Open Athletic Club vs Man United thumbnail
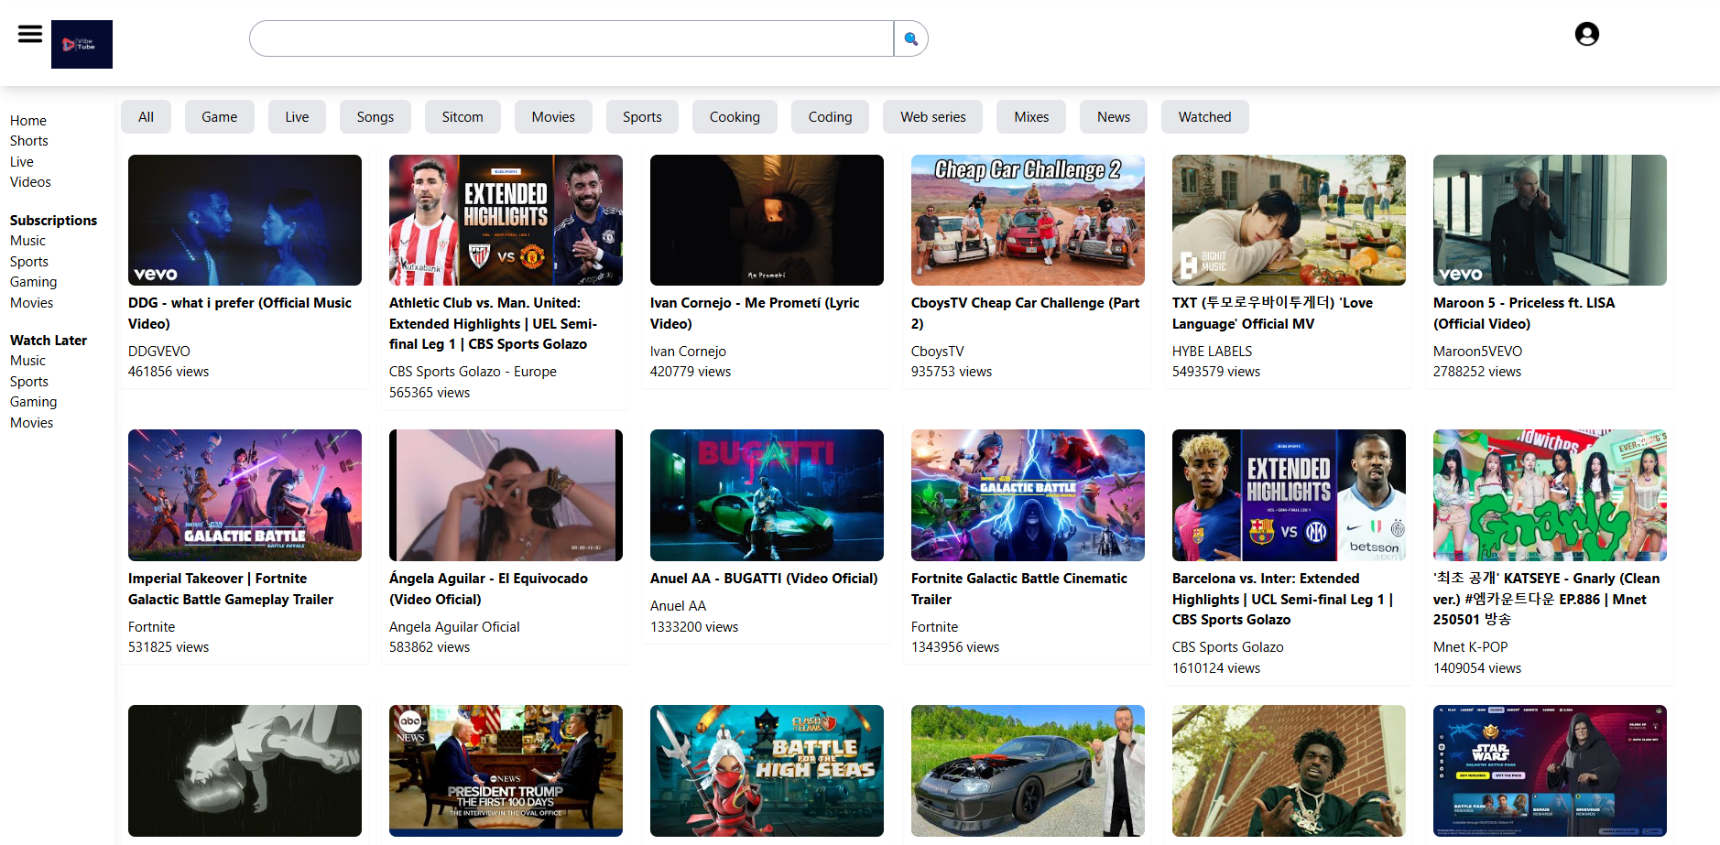 click(x=506, y=220)
